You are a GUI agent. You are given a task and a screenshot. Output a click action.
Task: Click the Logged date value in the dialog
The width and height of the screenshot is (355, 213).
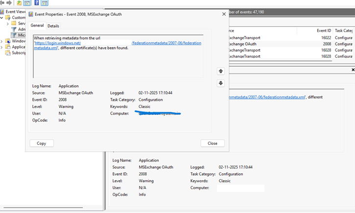[155, 93]
